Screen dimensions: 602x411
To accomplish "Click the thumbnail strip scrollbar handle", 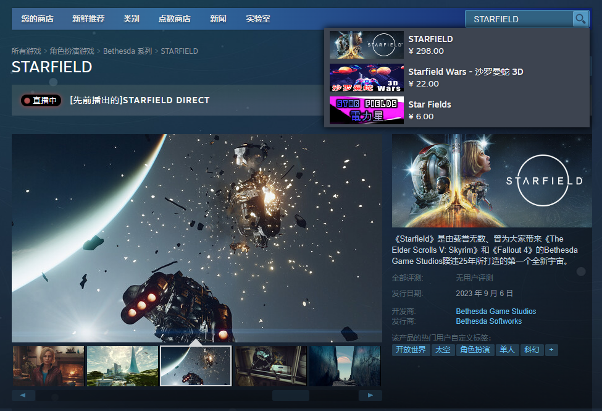I will pyautogui.click(x=291, y=395).
